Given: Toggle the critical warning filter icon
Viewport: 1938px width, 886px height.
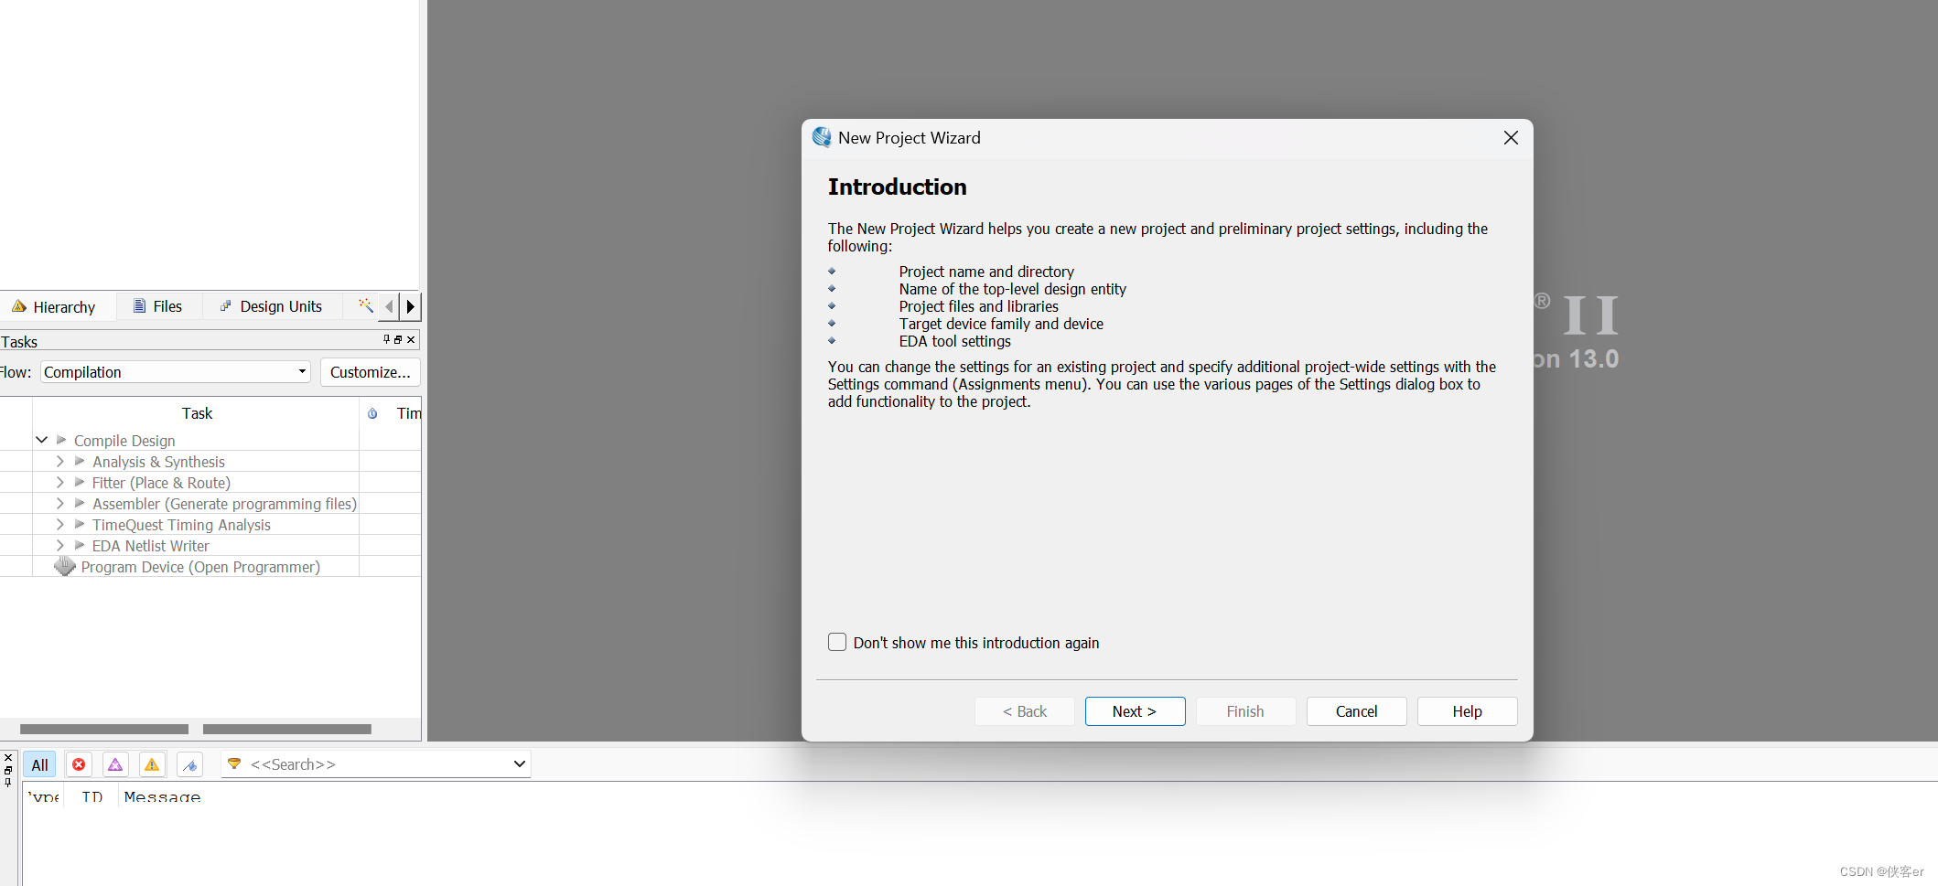Looking at the screenshot, I should click(115, 764).
